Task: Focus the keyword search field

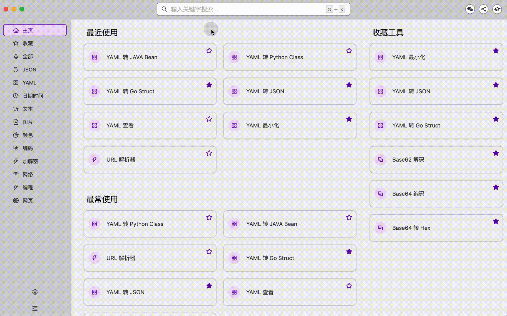Action: pyautogui.click(x=253, y=9)
